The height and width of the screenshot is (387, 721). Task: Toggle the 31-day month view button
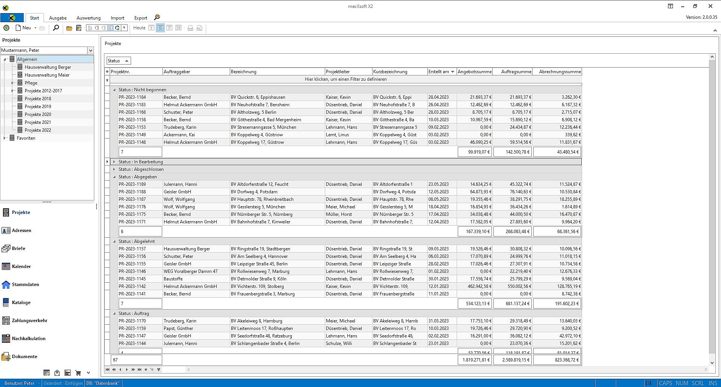pyautogui.click(x=178, y=28)
